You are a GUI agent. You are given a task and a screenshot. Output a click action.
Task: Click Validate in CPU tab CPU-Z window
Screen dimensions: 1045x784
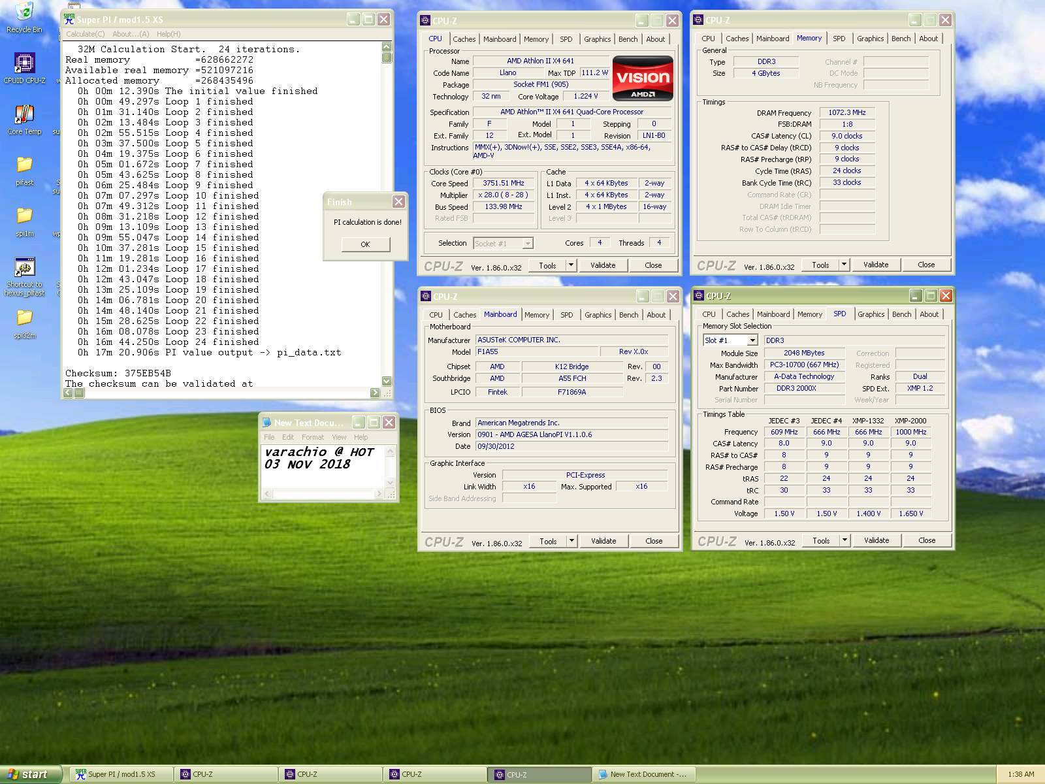[x=603, y=265]
